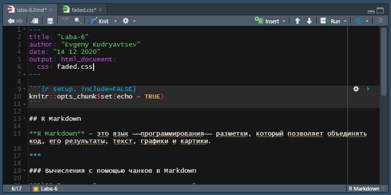Collapse the setup chunk fold on line 9
The height and width of the screenshot is (195, 391).
coord(24,89)
